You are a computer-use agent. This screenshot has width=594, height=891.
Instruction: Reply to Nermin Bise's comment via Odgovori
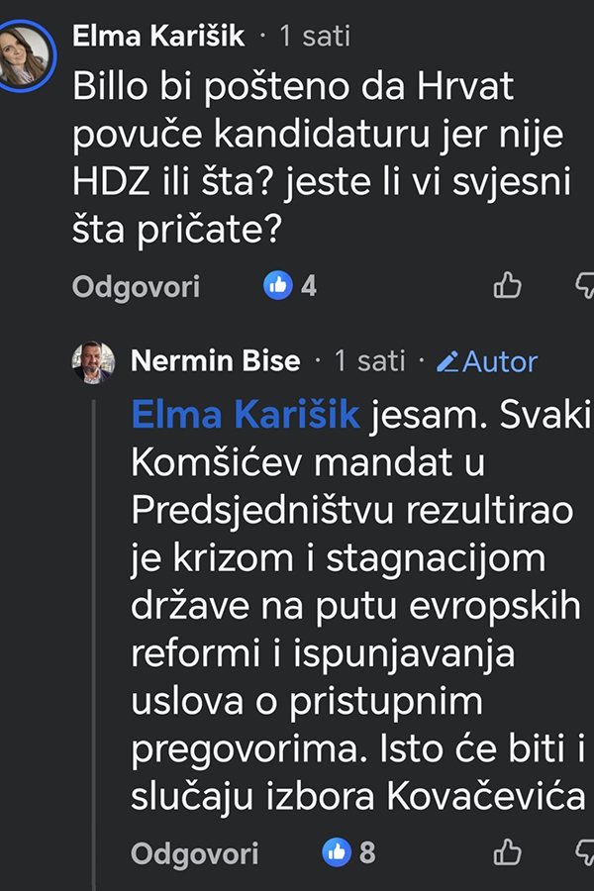coord(194,852)
